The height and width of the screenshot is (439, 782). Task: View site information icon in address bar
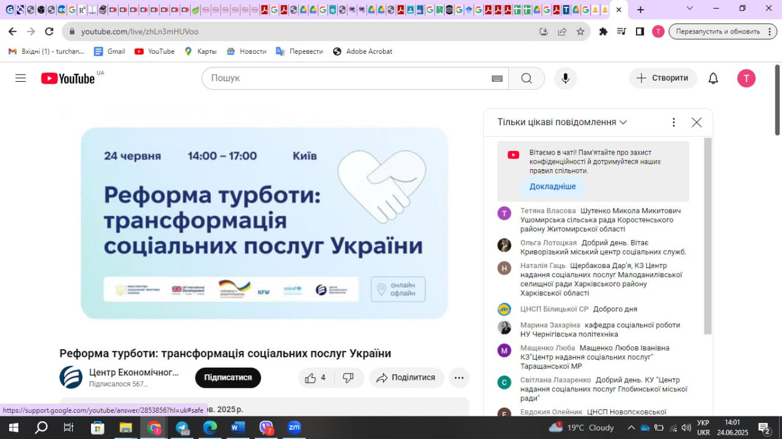pyautogui.click(x=73, y=31)
